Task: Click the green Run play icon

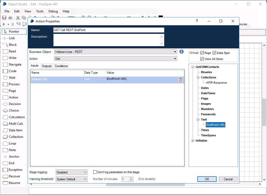Action: pos(4,24)
